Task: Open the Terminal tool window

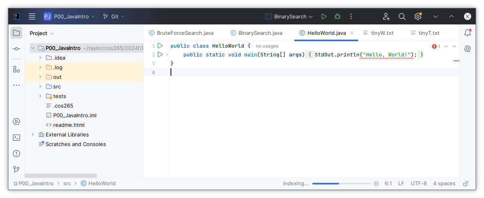Action: [x=16, y=138]
